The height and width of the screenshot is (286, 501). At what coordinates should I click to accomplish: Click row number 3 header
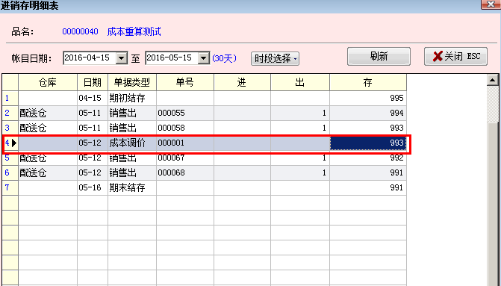pos(10,128)
